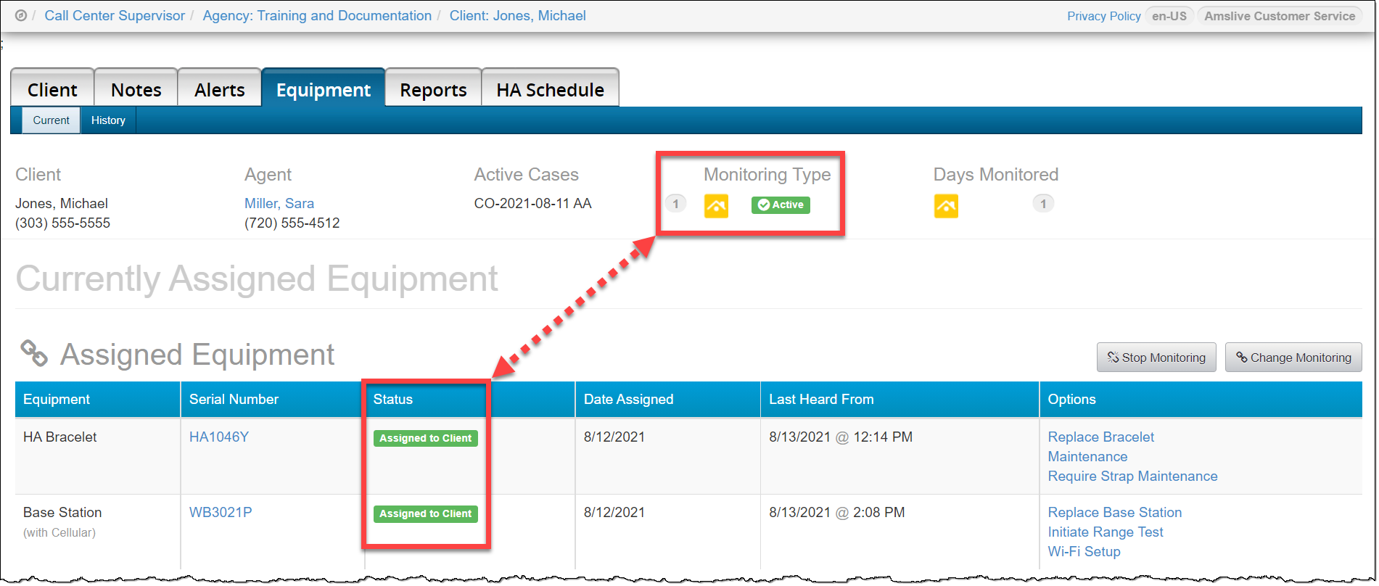Click the green Active status badge
Image resolution: width=1379 pixels, height=586 pixels.
781,205
